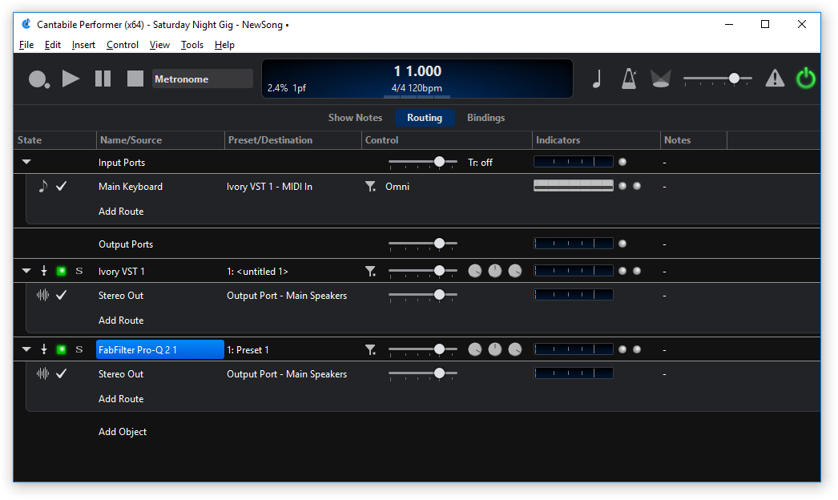The width and height of the screenshot is (838, 500).
Task: Toggle the Main Keyboard route enabled checkmark
Action: 62,186
